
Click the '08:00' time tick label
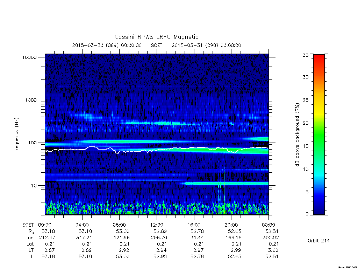(x=120, y=225)
